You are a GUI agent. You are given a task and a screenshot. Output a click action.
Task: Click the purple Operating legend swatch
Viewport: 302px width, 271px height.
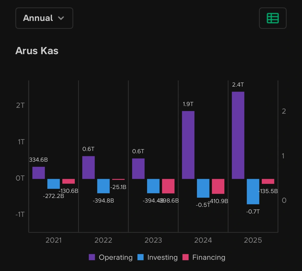pos(92,257)
